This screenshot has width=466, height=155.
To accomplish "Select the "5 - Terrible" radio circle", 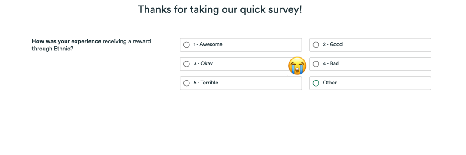I will click(x=186, y=83).
